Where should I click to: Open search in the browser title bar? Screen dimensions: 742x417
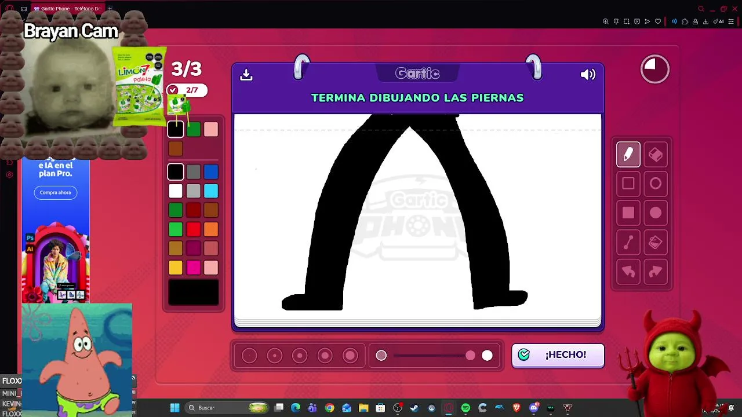coord(701,9)
